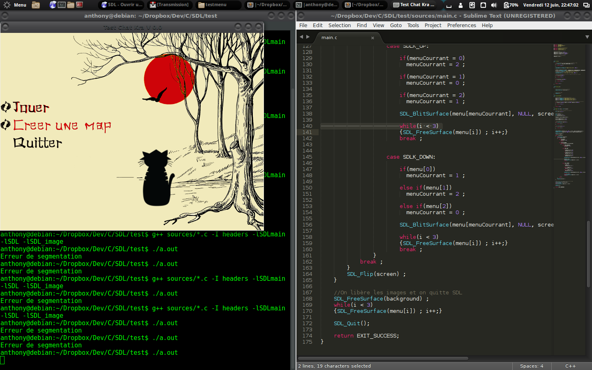Image resolution: width=592 pixels, height=370 pixels.
Task: Close the main.c tab with its x
Action: tap(372, 38)
